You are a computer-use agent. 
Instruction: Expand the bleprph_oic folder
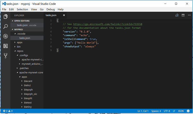[22, 94]
